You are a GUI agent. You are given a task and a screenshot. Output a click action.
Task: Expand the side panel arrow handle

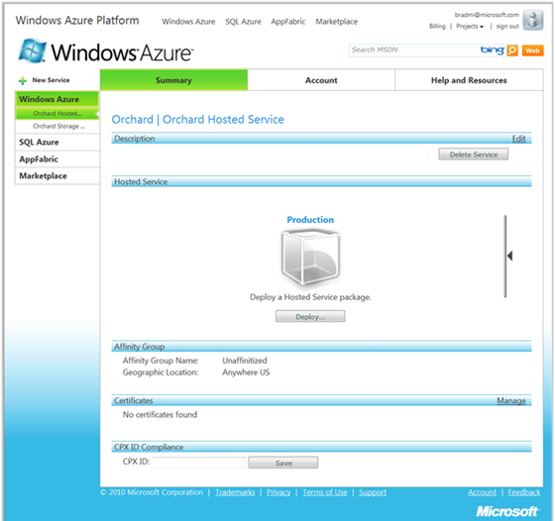[510, 256]
